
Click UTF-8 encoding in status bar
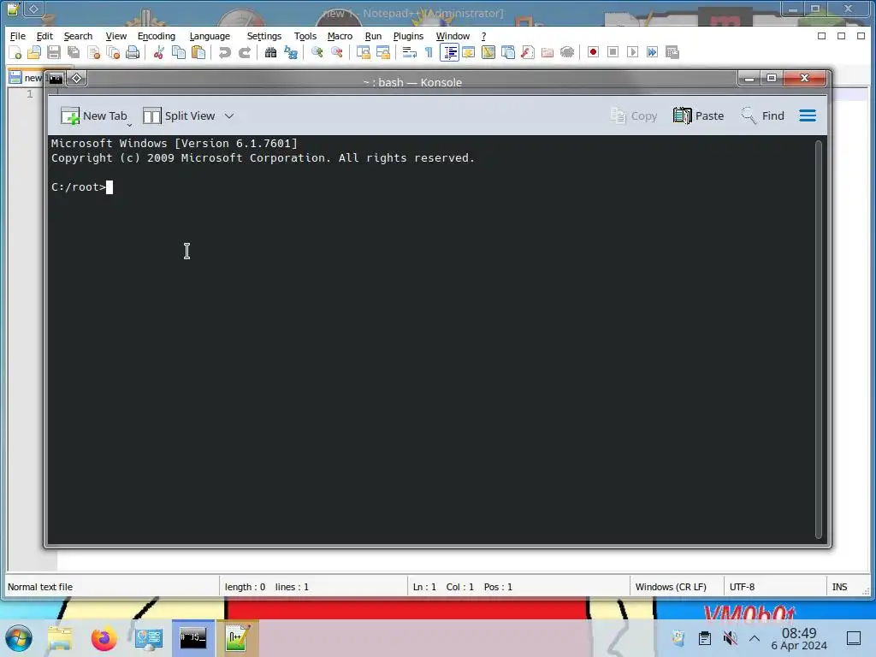(x=742, y=587)
